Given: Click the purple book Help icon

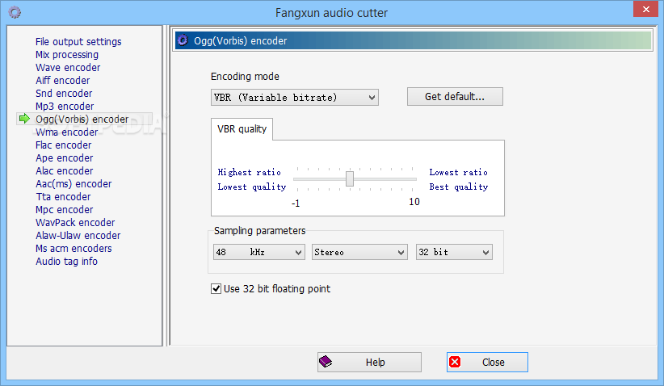Looking at the screenshot, I should (326, 362).
